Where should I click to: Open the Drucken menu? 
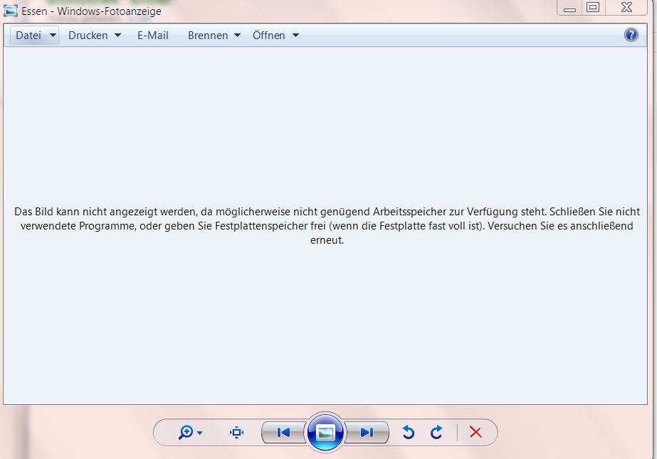[88, 36]
